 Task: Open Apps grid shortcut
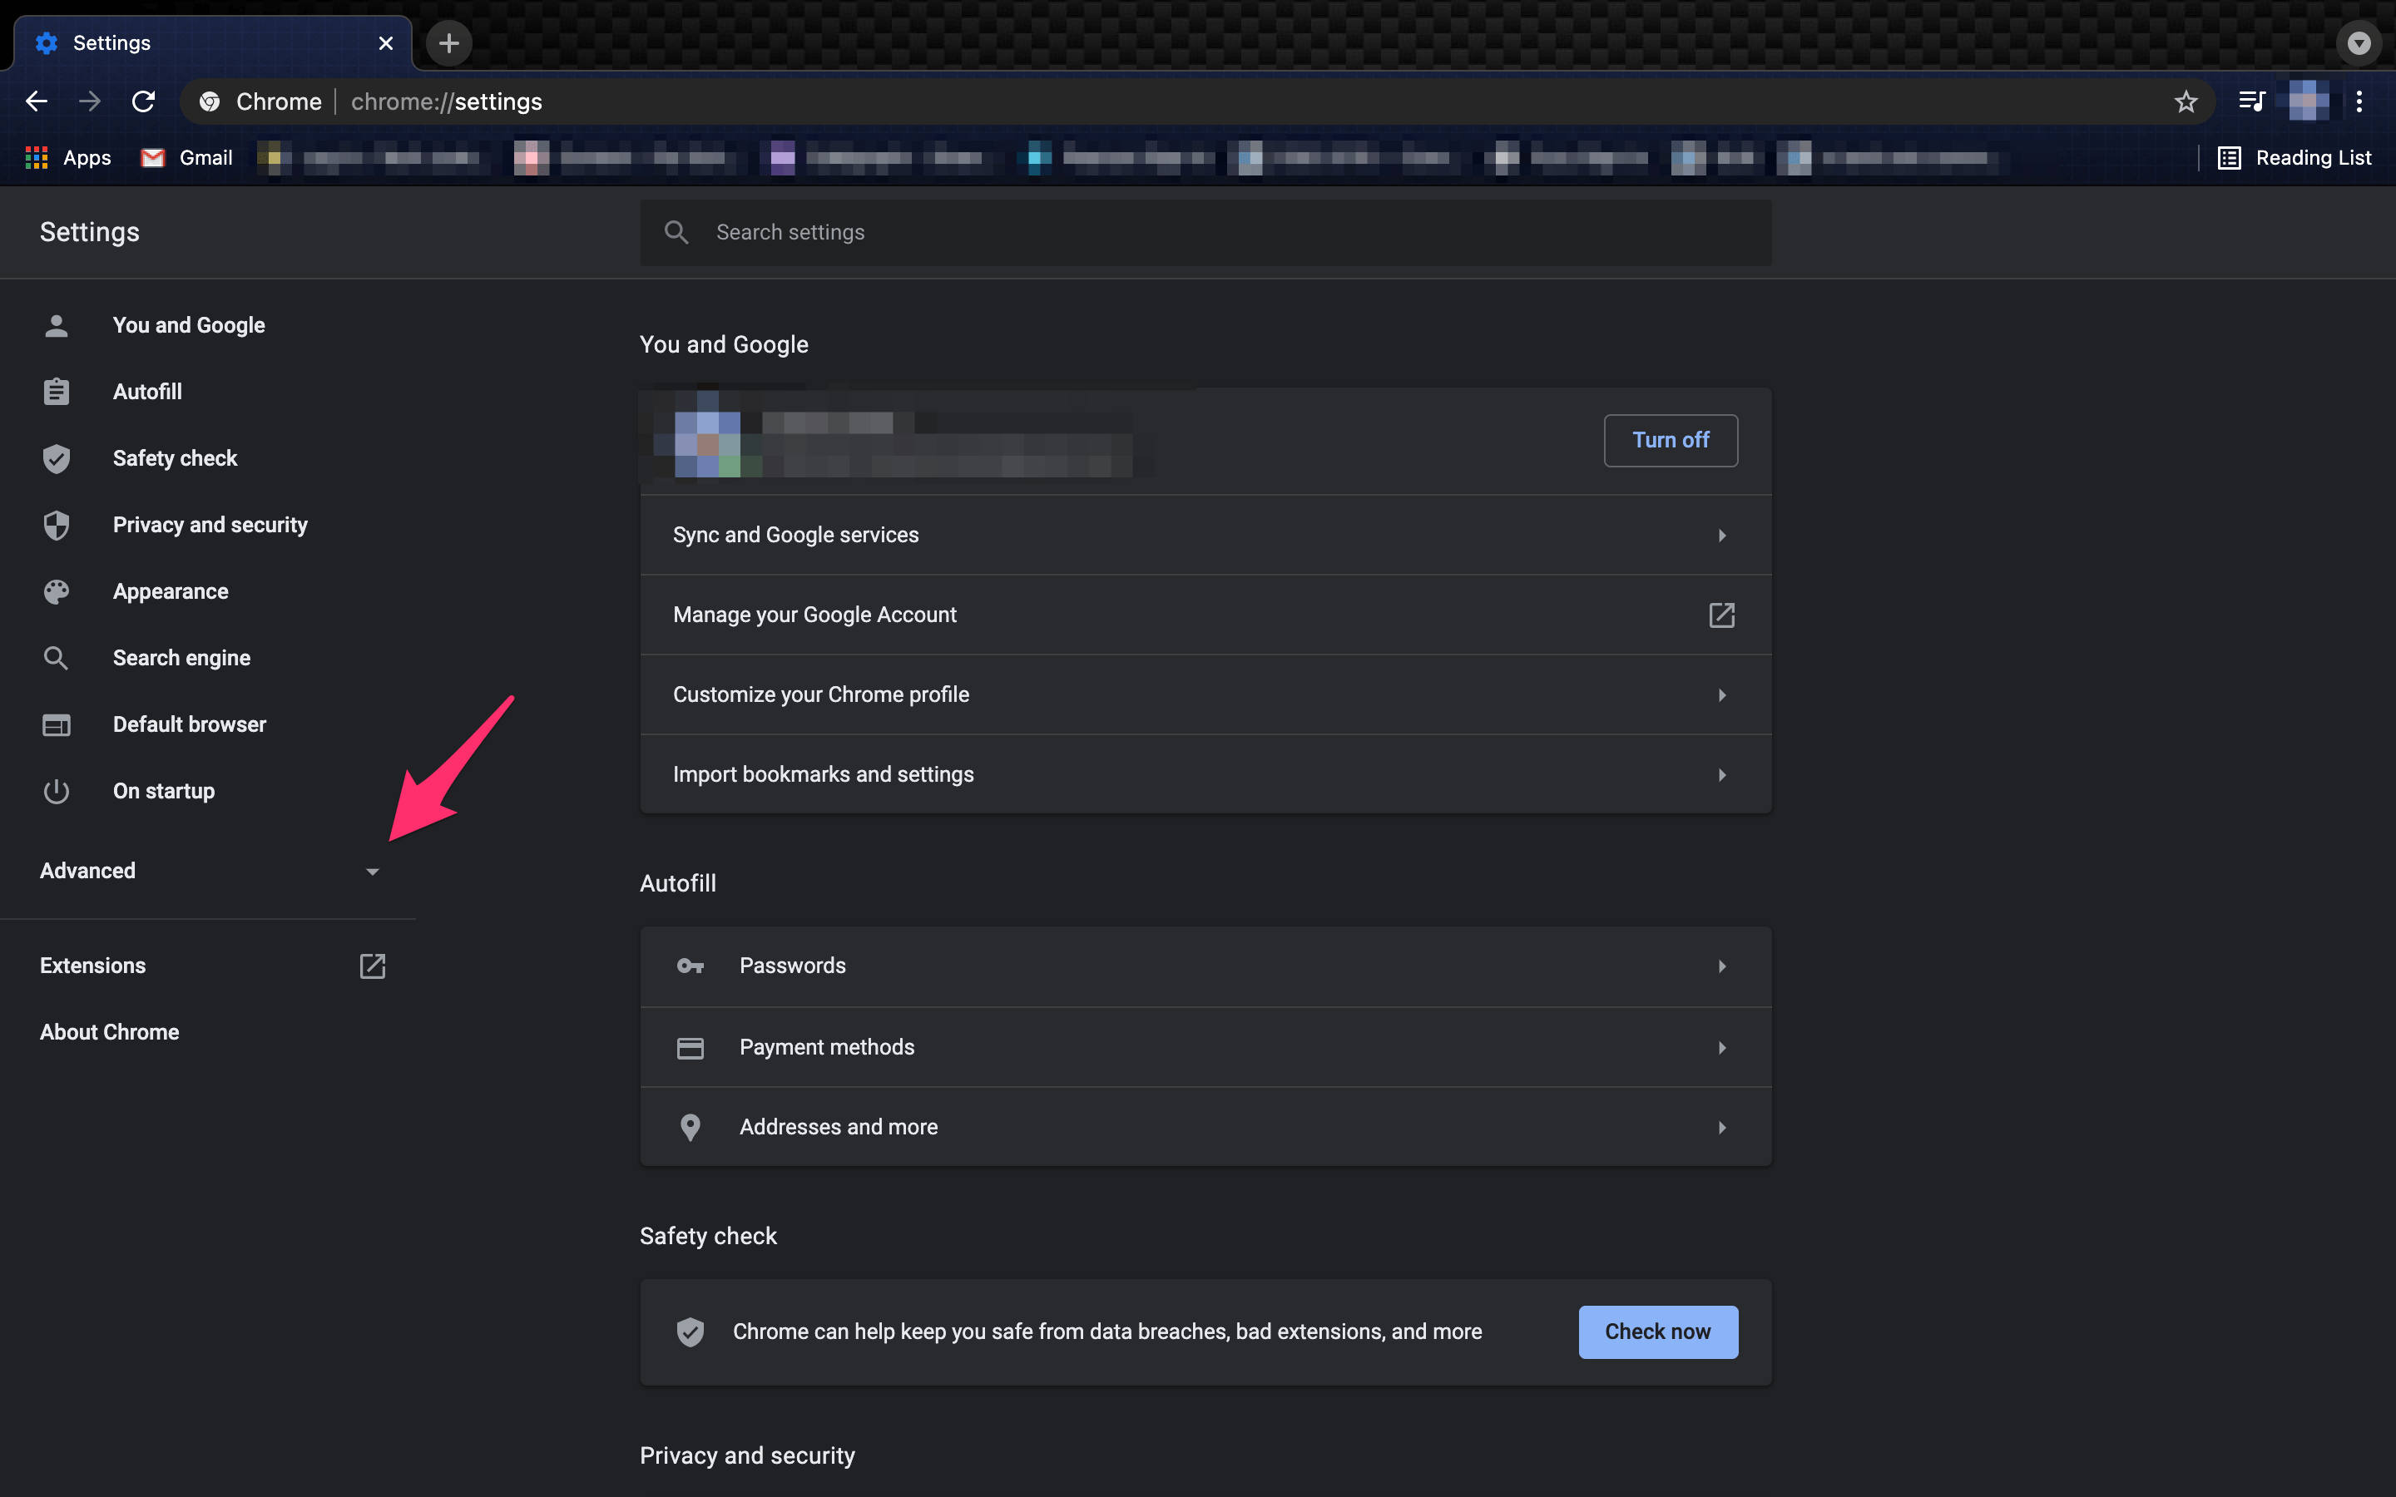coord(37,157)
